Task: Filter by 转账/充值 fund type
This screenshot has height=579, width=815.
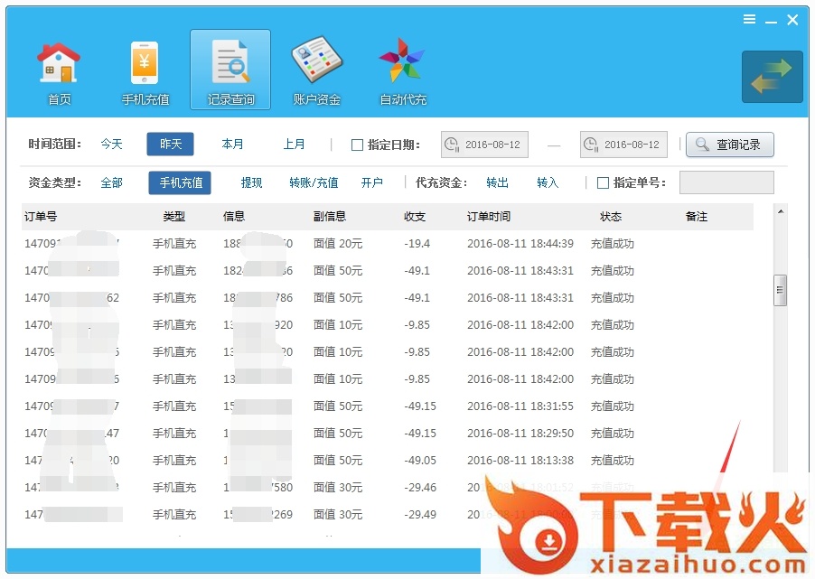Action: pyautogui.click(x=314, y=182)
